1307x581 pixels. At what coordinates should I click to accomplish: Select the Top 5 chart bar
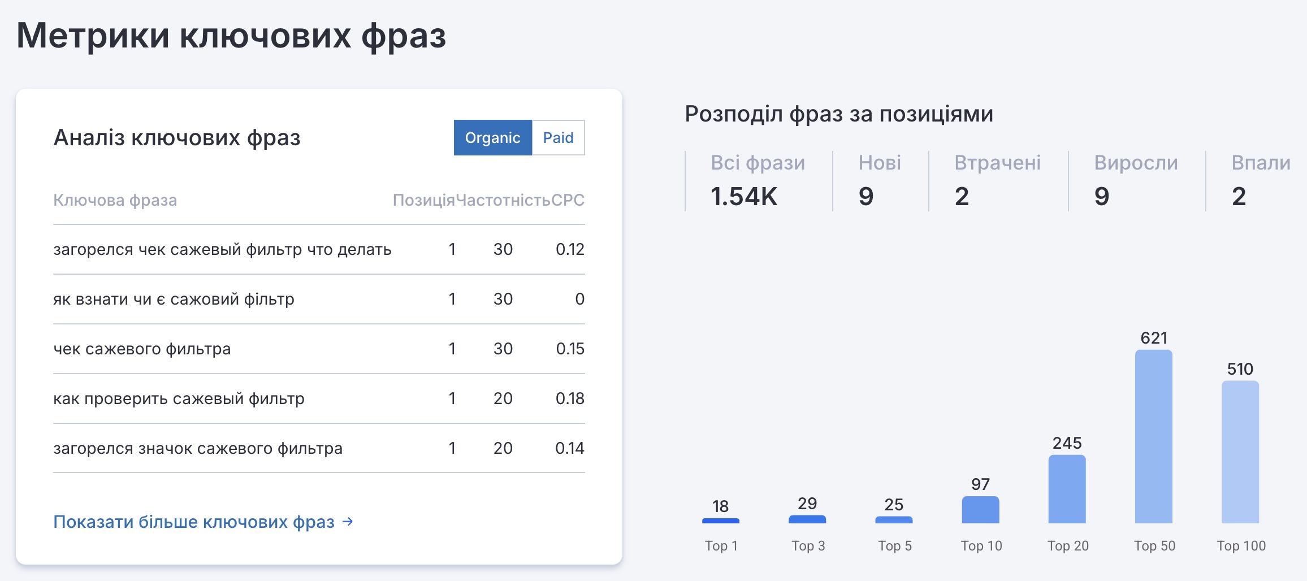coord(893,519)
